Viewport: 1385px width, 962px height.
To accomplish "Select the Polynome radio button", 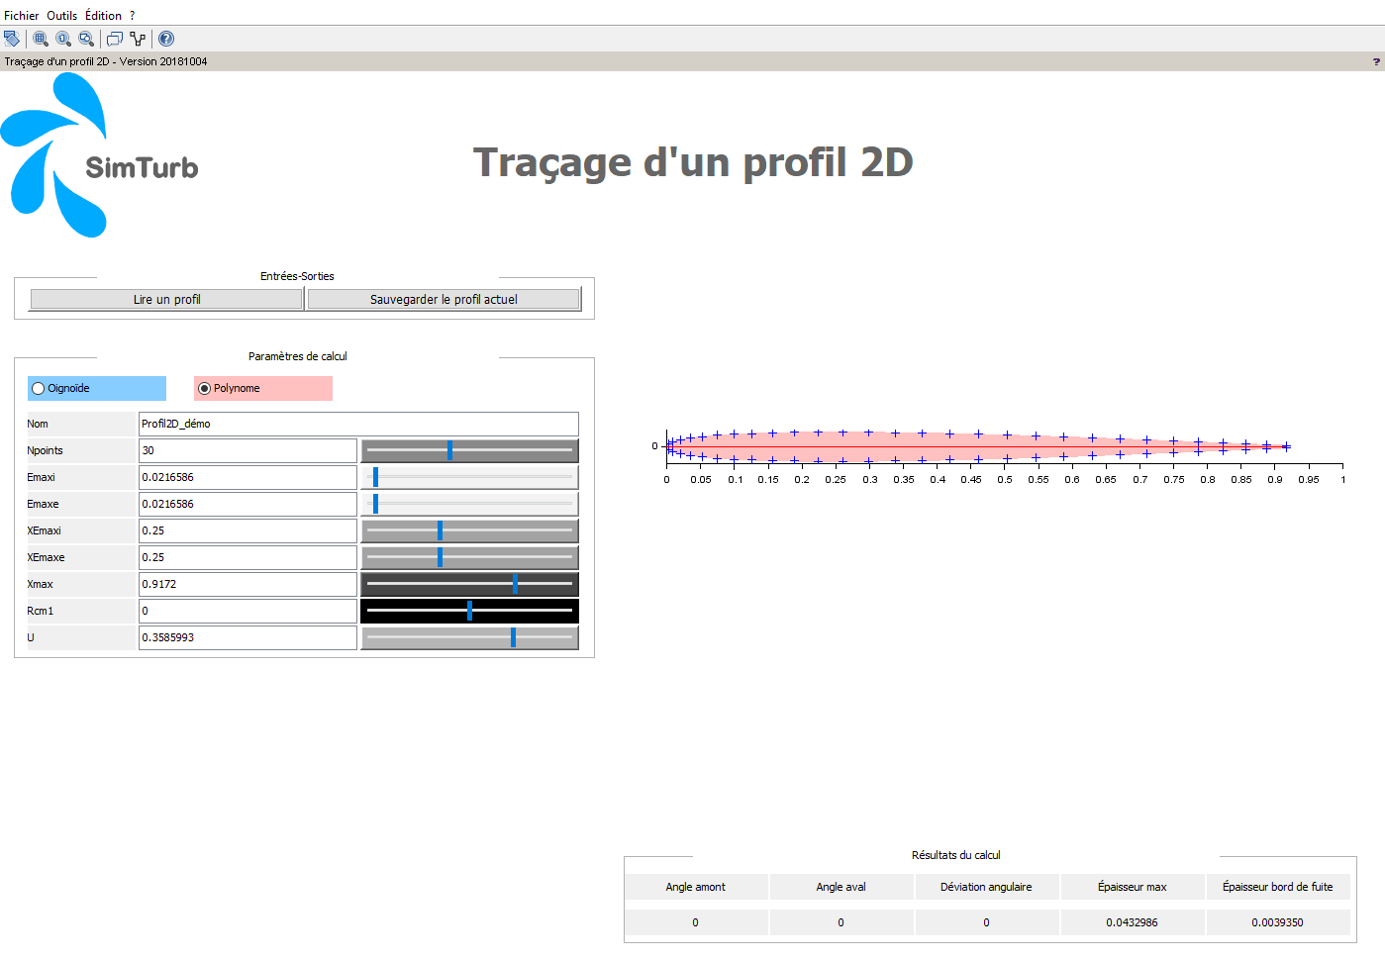I will pyautogui.click(x=205, y=389).
